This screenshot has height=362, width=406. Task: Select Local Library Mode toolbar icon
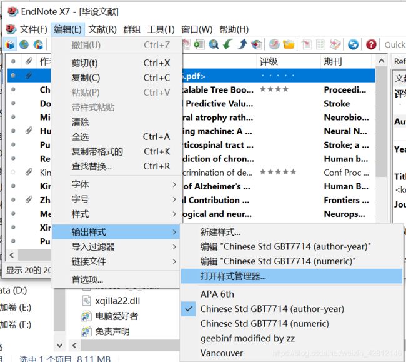[11, 44]
